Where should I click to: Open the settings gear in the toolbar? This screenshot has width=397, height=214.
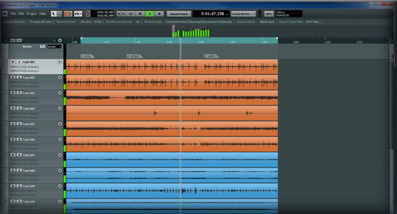click(5, 14)
